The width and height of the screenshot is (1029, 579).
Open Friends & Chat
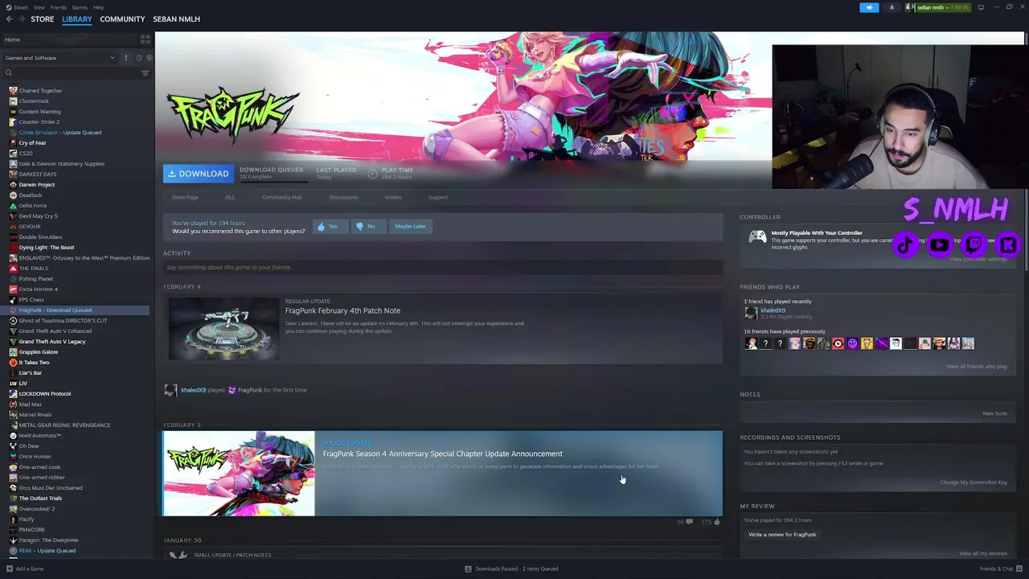click(1000, 569)
